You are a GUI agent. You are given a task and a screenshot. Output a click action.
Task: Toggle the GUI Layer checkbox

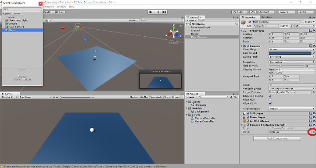[248, 113]
